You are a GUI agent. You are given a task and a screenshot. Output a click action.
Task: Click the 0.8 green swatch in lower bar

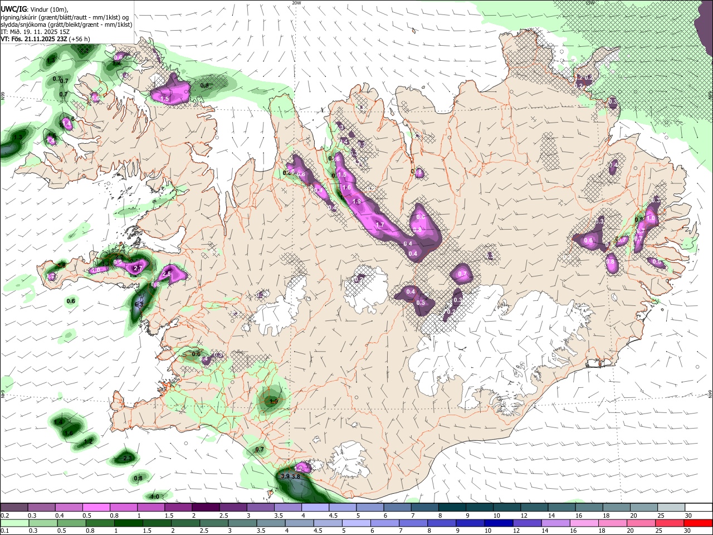(100, 523)
